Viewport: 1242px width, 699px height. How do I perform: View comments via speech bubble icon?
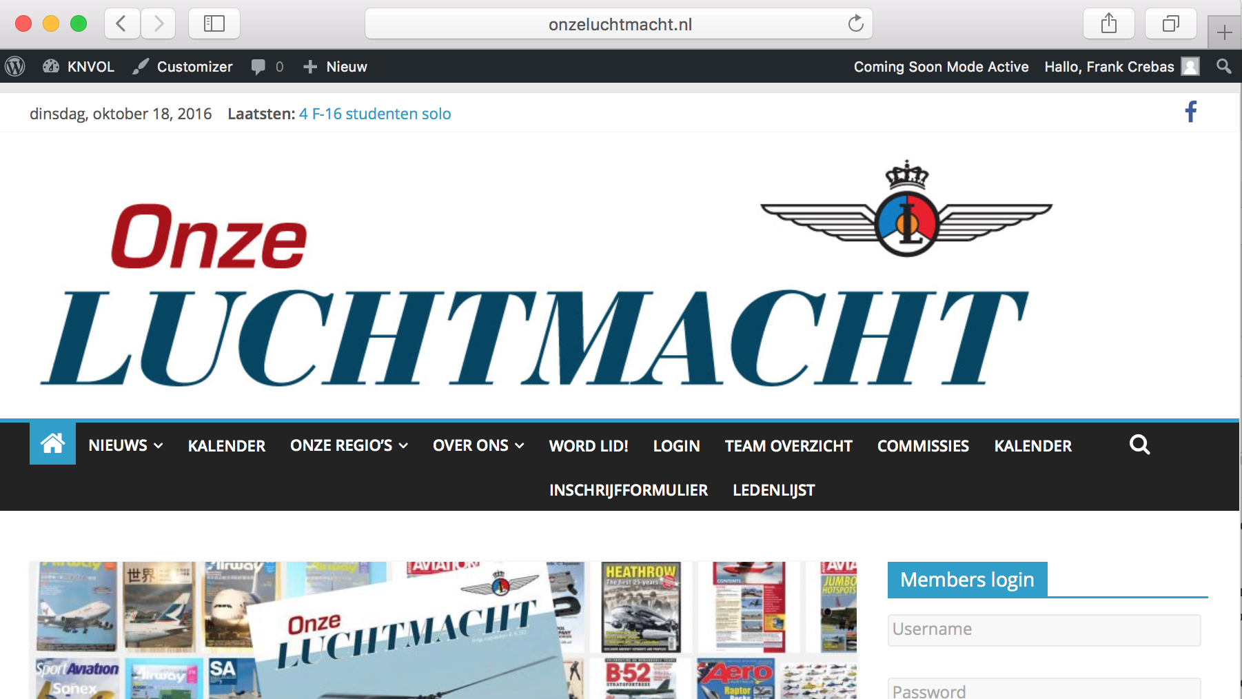pos(267,67)
